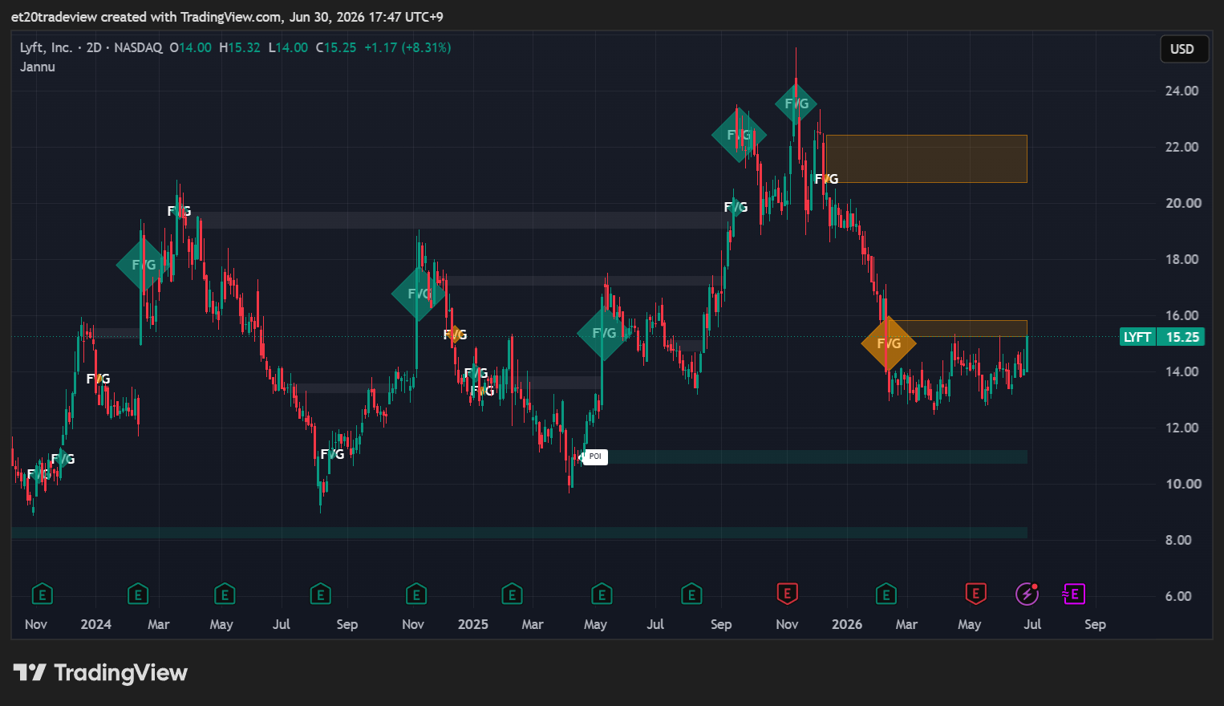Image resolution: width=1224 pixels, height=706 pixels.
Task: Click the 12.00 price axis label
Action: click(1181, 428)
